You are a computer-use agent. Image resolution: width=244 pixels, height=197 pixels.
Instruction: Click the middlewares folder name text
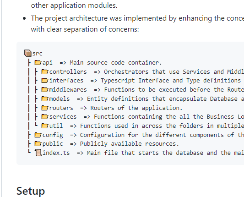pyautogui.click(x=68, y=90)
